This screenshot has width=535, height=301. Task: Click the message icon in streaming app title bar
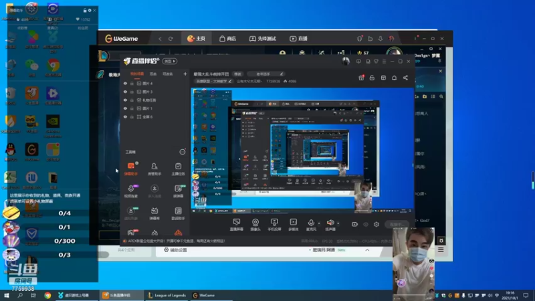click(x=358, y=62)
